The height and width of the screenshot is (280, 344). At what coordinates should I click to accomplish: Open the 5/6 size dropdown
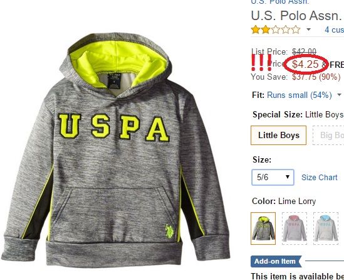(x=273, y=177)
